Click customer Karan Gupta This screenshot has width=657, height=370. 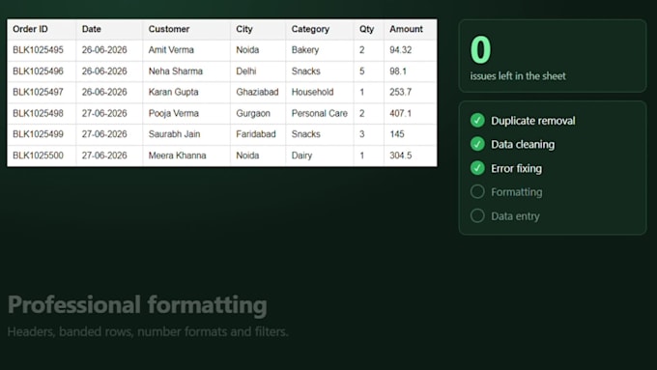click(x=174, y=92)
